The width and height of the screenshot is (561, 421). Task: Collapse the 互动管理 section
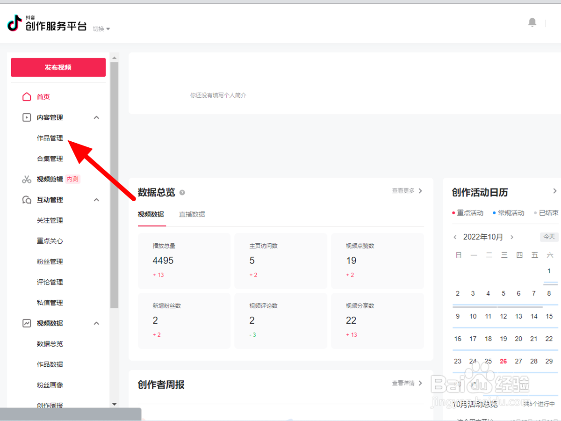tap(96, 200)
